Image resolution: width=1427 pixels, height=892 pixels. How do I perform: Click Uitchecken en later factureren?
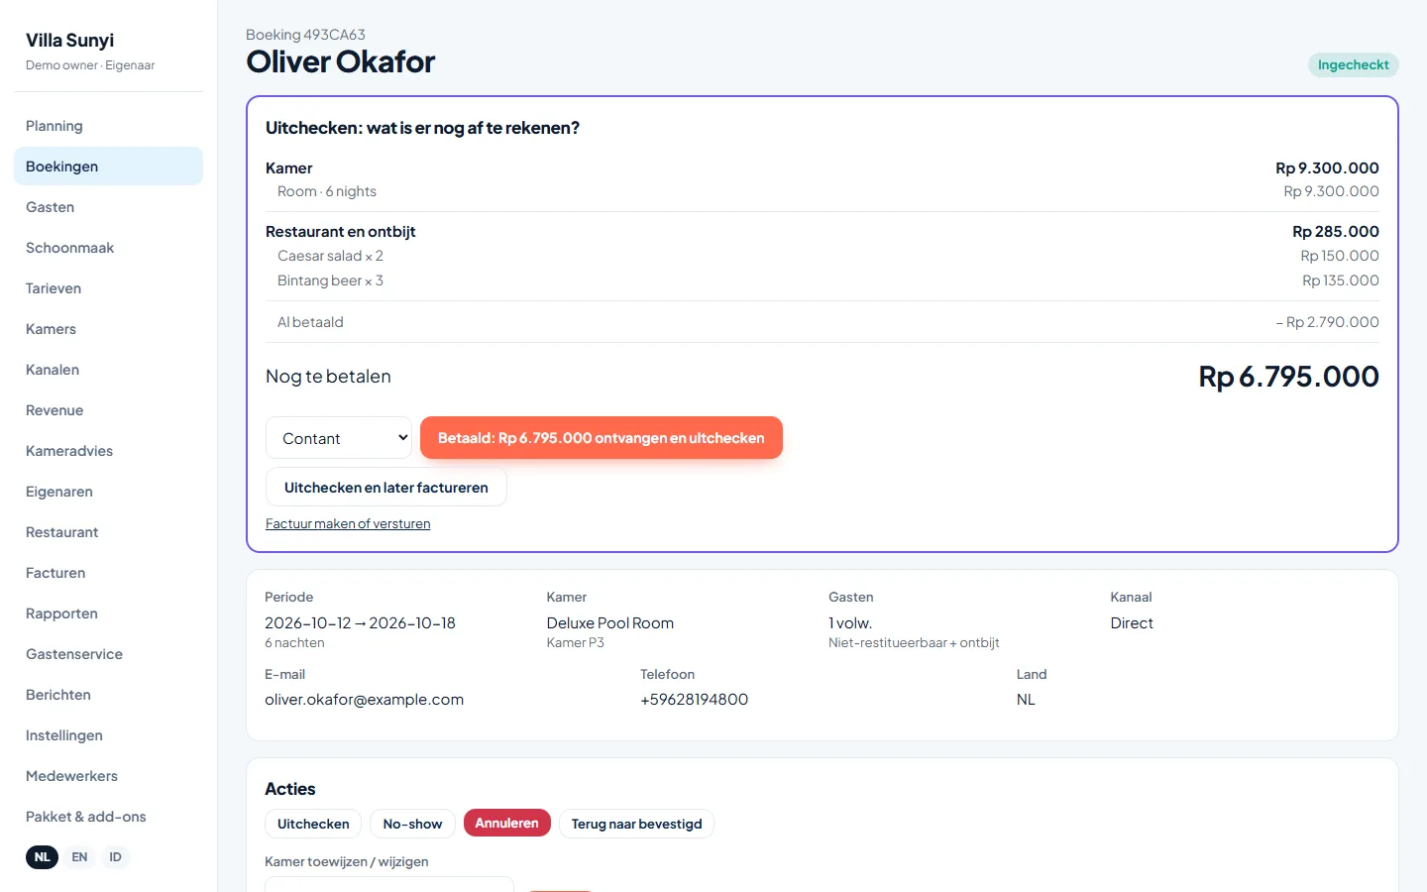click(x=386, y=488)
